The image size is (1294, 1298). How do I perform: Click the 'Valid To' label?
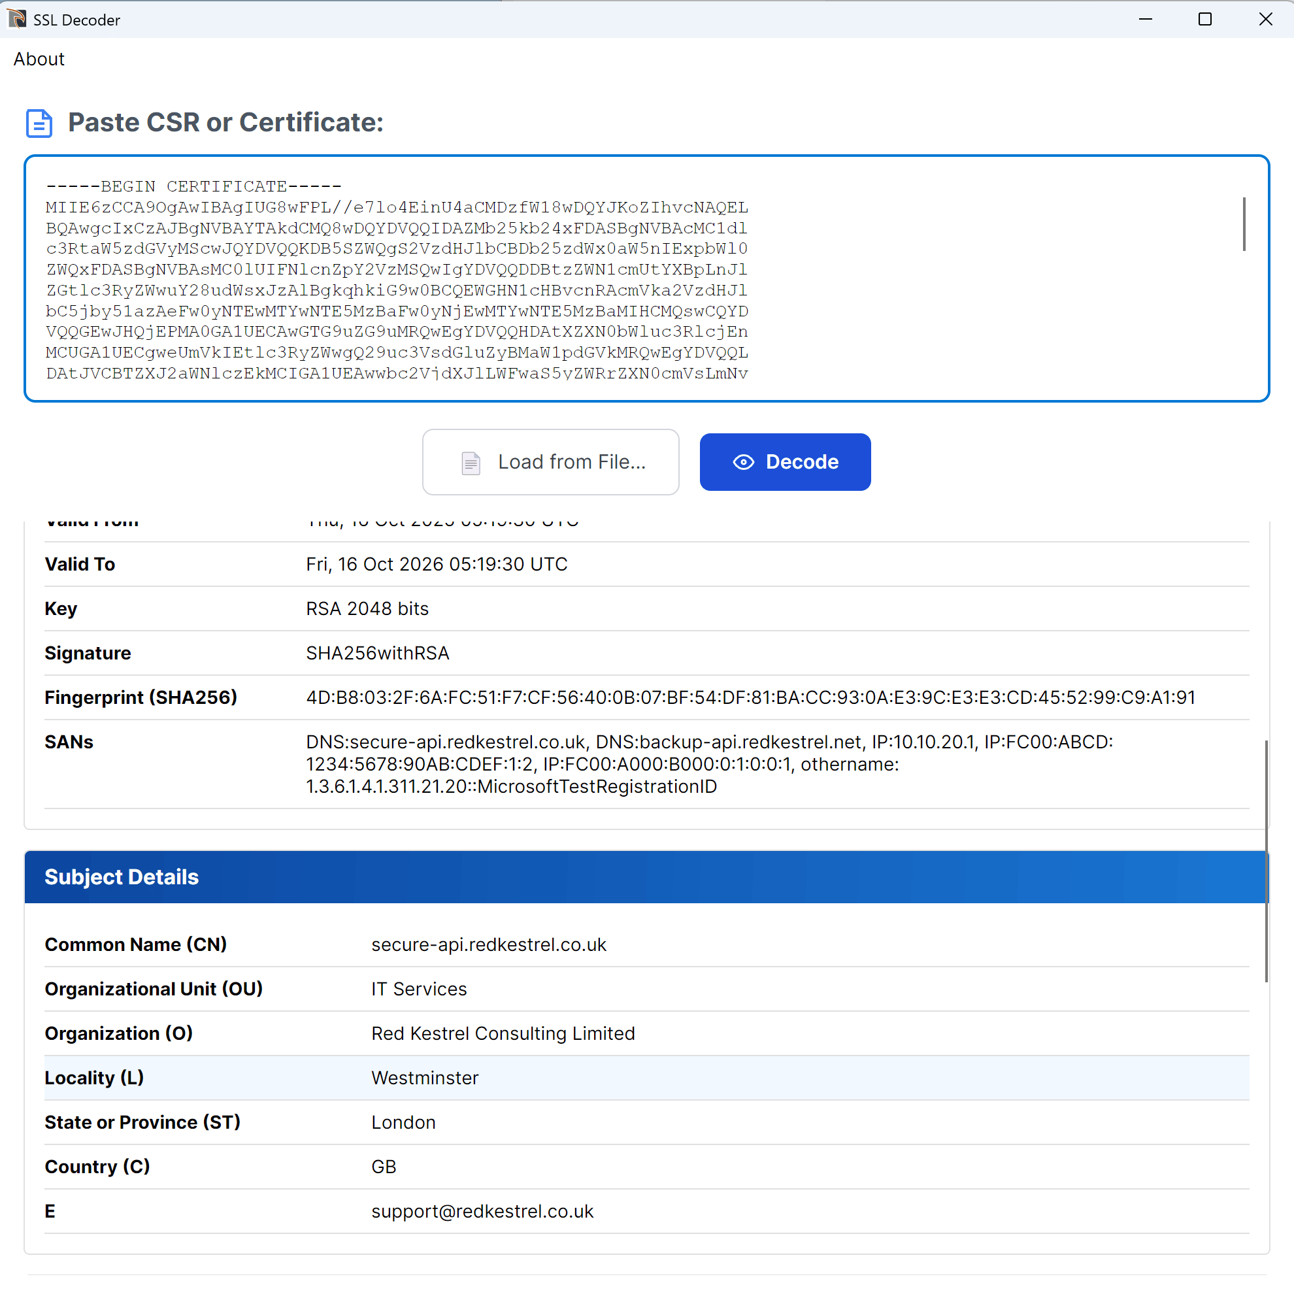80,564
